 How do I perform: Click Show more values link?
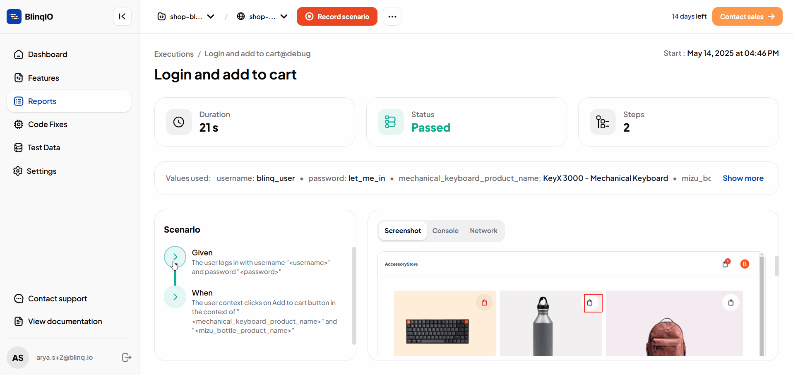click(x=743, y=178)
